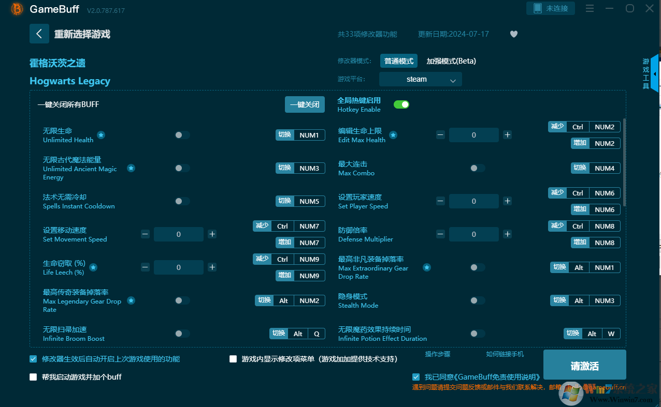Click Life Leech value input field

click(179, 267)
